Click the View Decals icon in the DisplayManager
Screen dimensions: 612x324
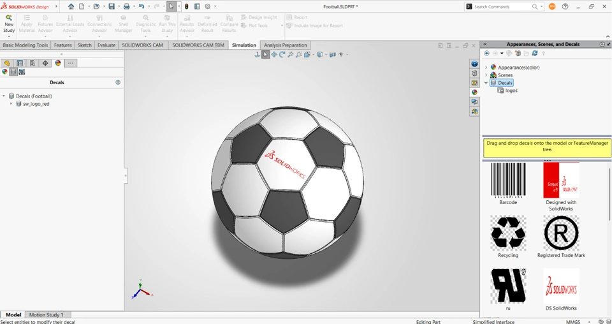click(13, 72)
